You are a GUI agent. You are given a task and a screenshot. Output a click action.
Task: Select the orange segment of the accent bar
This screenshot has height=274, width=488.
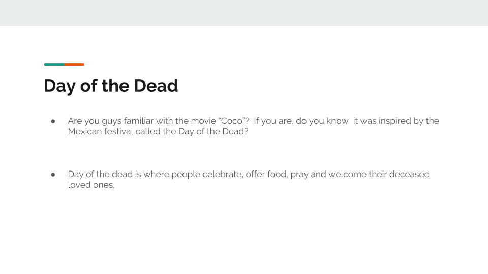point(74,64)
